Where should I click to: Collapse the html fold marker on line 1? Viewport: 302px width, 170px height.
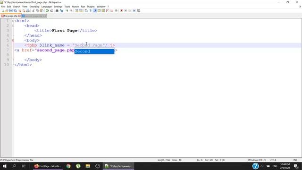pyautogui.click(x=13, y=21)
